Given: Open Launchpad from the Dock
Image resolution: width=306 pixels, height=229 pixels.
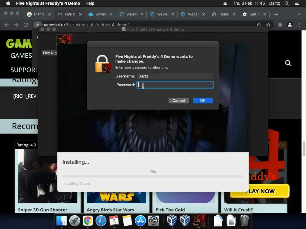Looking at the screenshot, I should click(x=74, y=221).
